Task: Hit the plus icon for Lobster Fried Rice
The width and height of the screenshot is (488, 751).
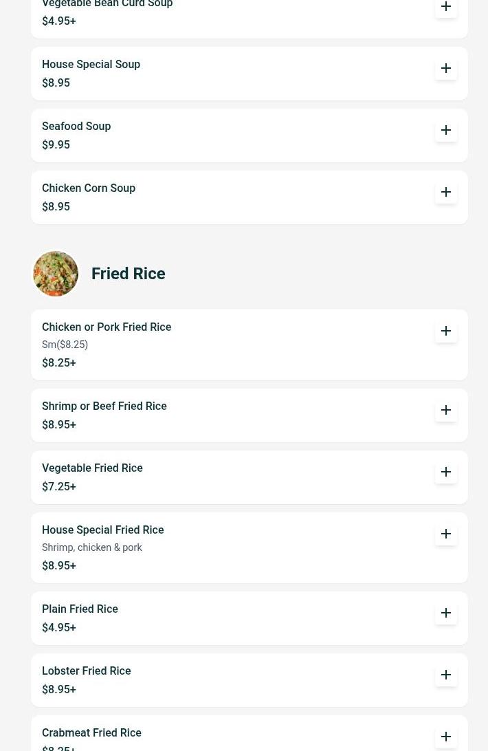Action: click(446, 675)
